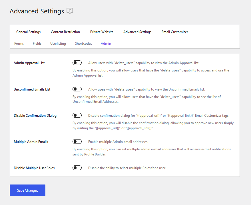Click the "Enable multiple Admin email addresses" label

tap(118, 142)
